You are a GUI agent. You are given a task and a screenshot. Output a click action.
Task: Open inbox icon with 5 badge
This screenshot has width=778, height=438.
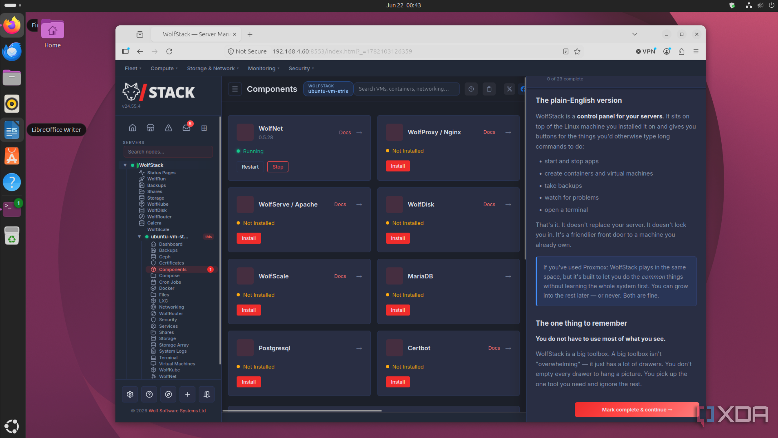pos(186,128)
